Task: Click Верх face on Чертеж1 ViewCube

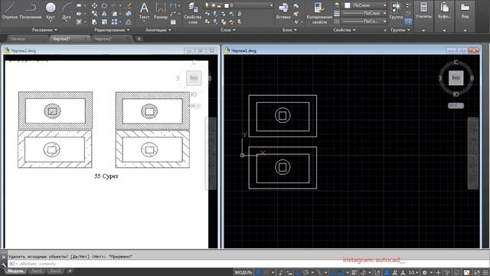Action: [x=456, y=77]
